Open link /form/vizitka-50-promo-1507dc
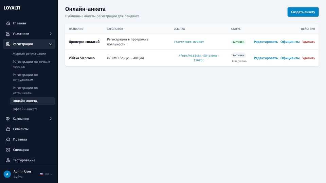Viewport: 326px width, 183px height. 199,58
